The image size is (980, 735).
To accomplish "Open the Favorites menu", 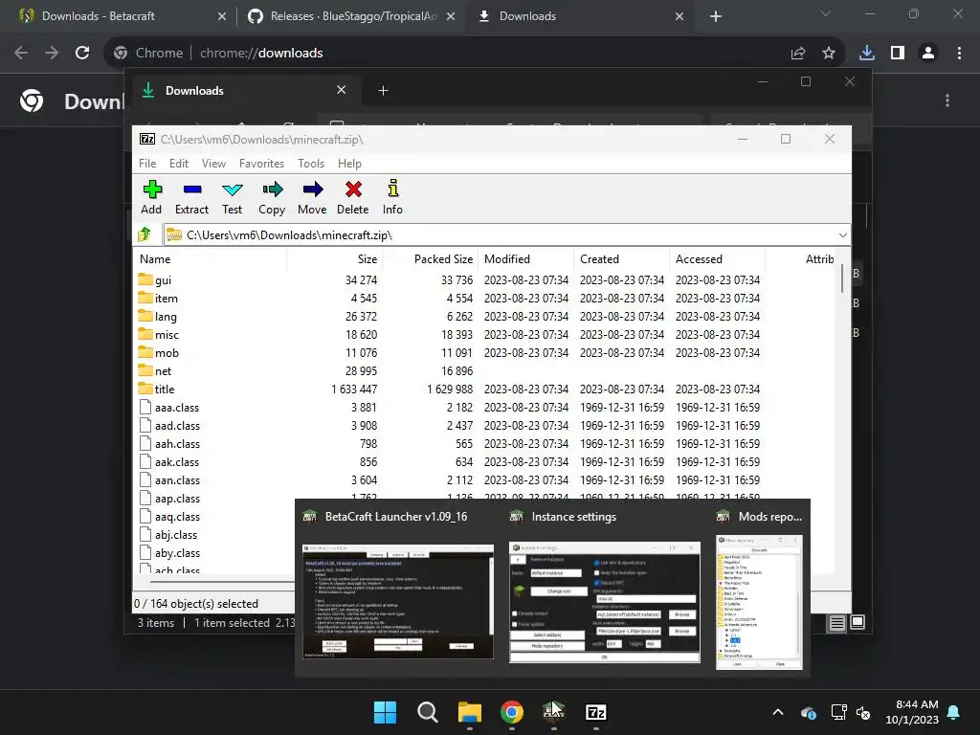I will (261, 163).
